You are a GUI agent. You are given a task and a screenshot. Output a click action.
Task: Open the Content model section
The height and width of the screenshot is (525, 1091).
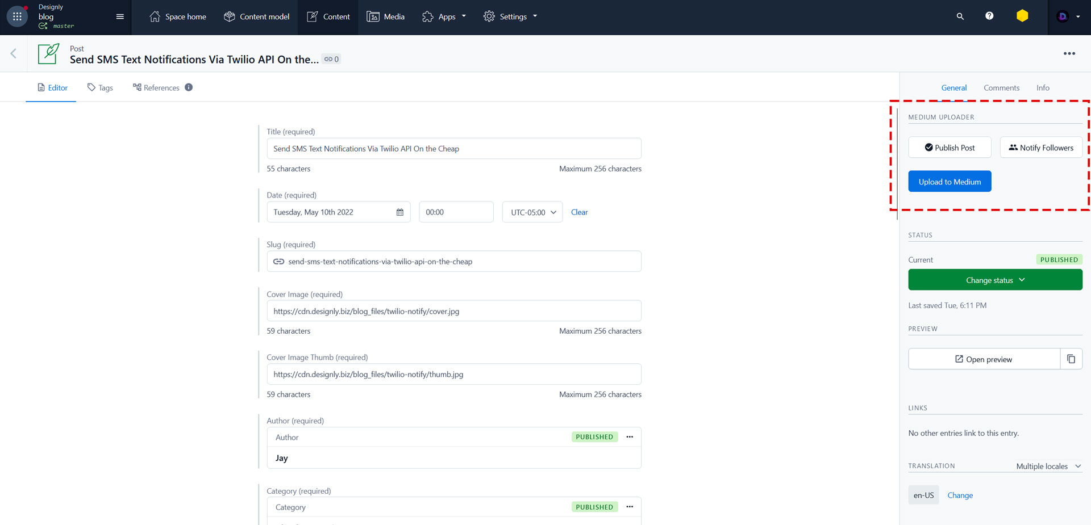(x=256, y=16)
